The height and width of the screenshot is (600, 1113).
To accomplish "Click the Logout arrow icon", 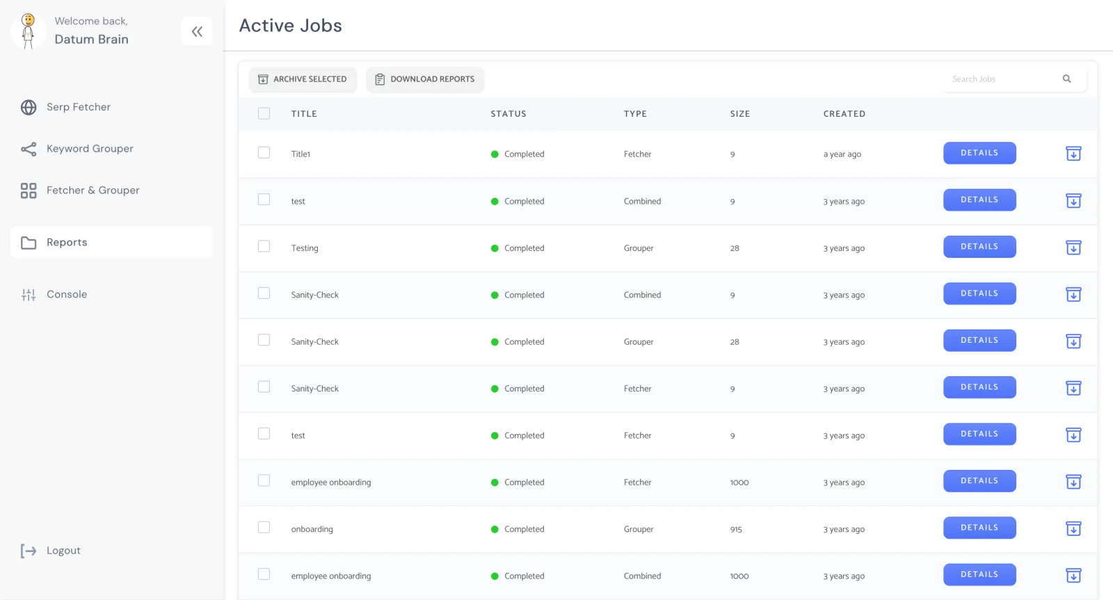I will point(29,551).
